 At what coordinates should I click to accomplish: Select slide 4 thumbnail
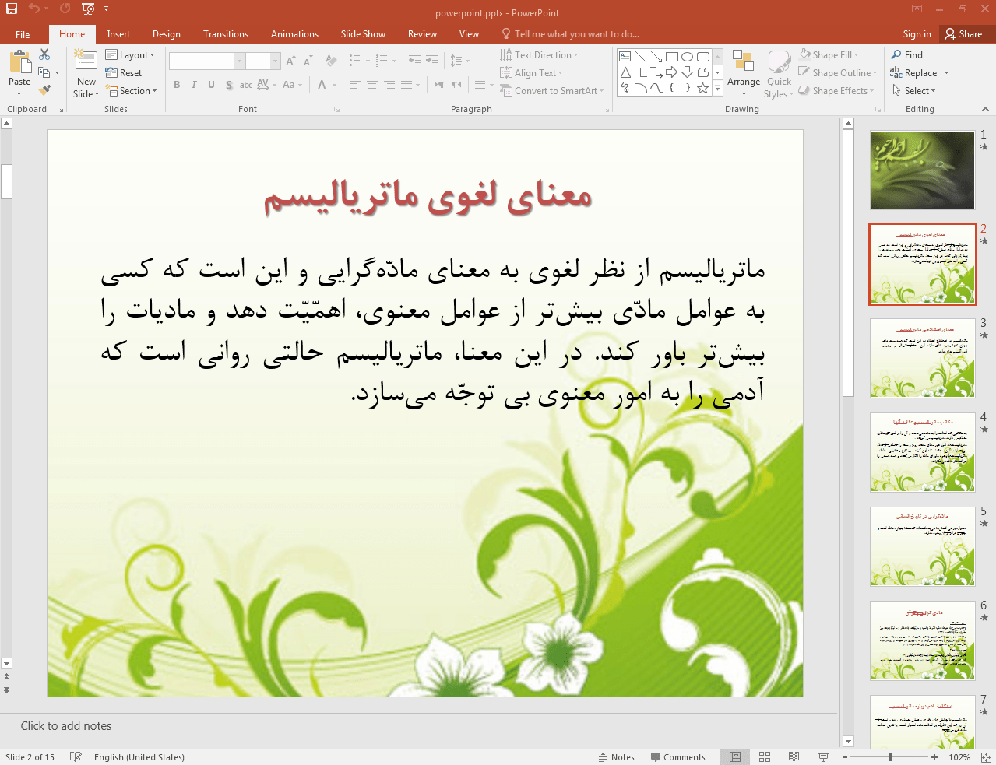922,452
